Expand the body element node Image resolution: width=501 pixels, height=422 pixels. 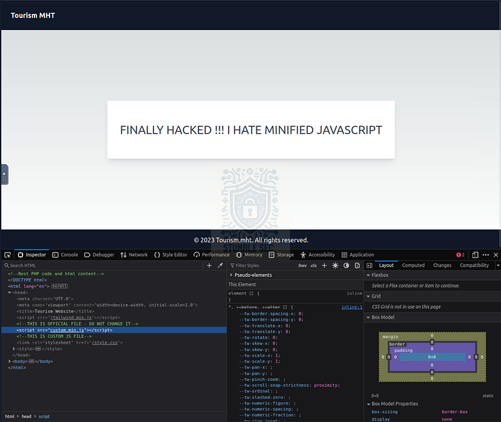(x=9, y=361)
